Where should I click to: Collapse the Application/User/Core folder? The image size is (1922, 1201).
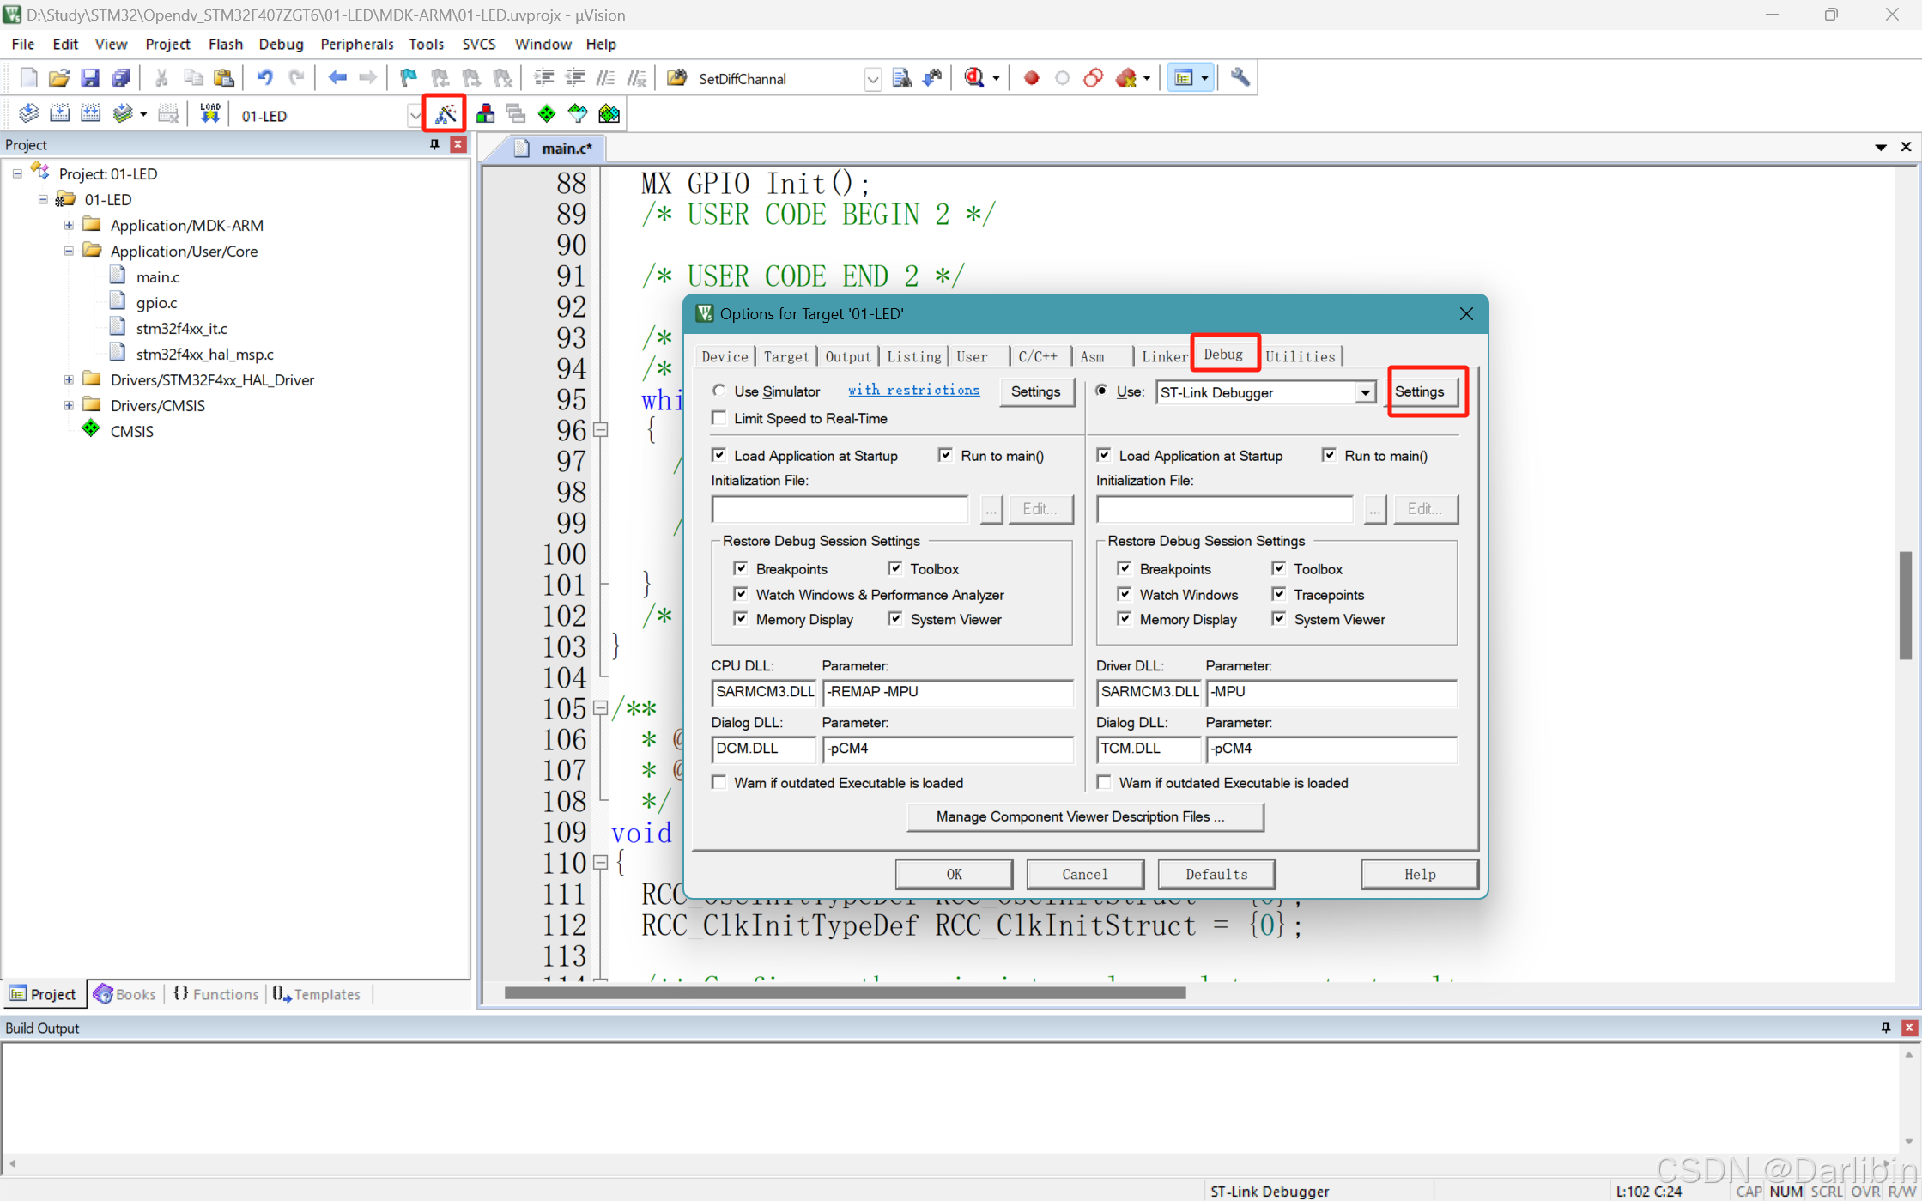coord(68,251)
